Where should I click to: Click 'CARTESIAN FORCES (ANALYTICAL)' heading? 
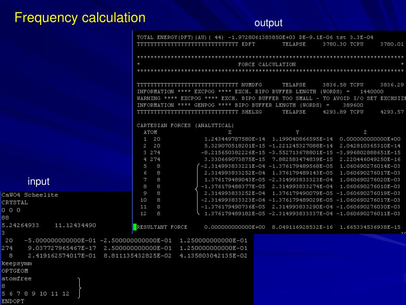(x=185, y=125)
